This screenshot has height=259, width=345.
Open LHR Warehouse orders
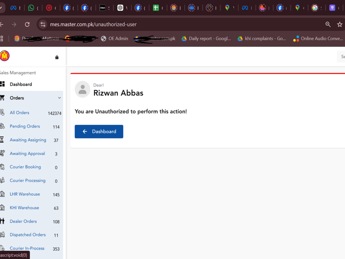tap(25, 194)
